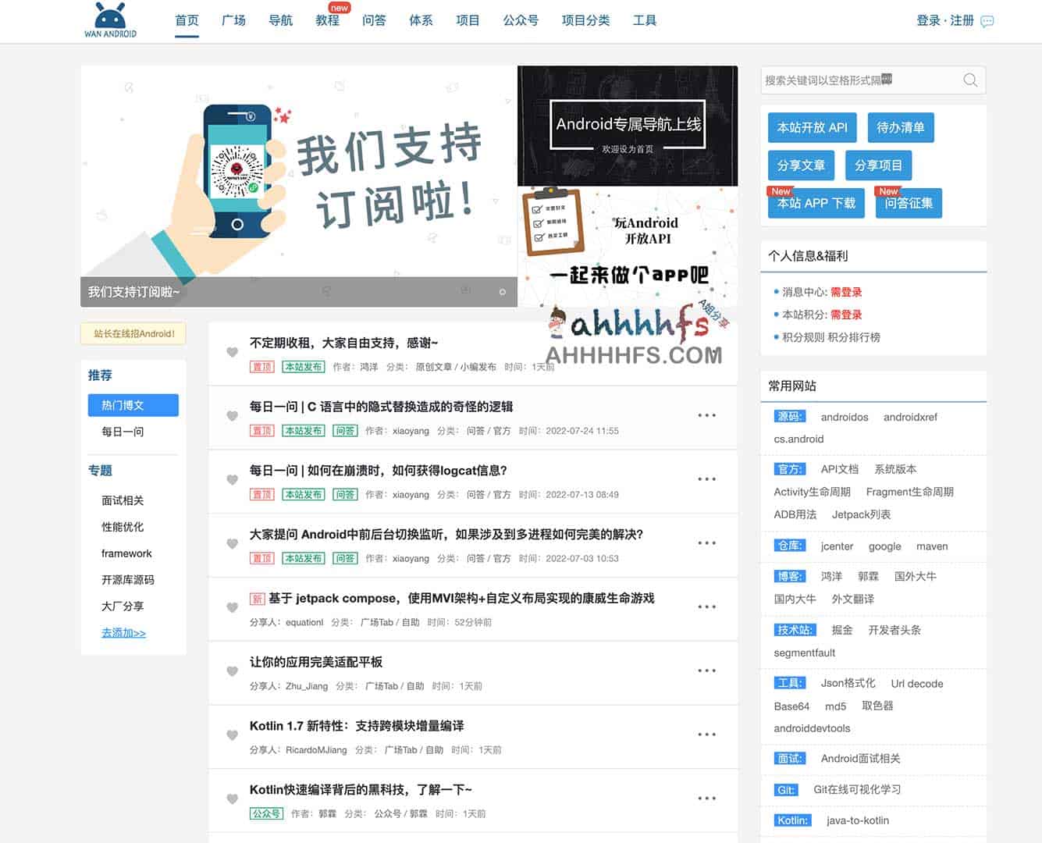Click the 本站开放 API button
Image resolution: width=1042 pixels, height=843 pixels.
[812, 127]
